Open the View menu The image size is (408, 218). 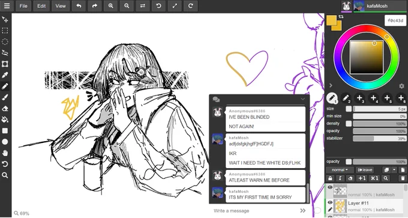click(61, 6)
